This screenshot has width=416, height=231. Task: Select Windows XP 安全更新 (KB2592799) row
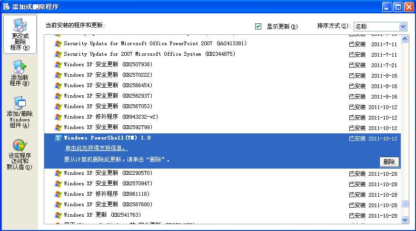(x=222, y=128)
